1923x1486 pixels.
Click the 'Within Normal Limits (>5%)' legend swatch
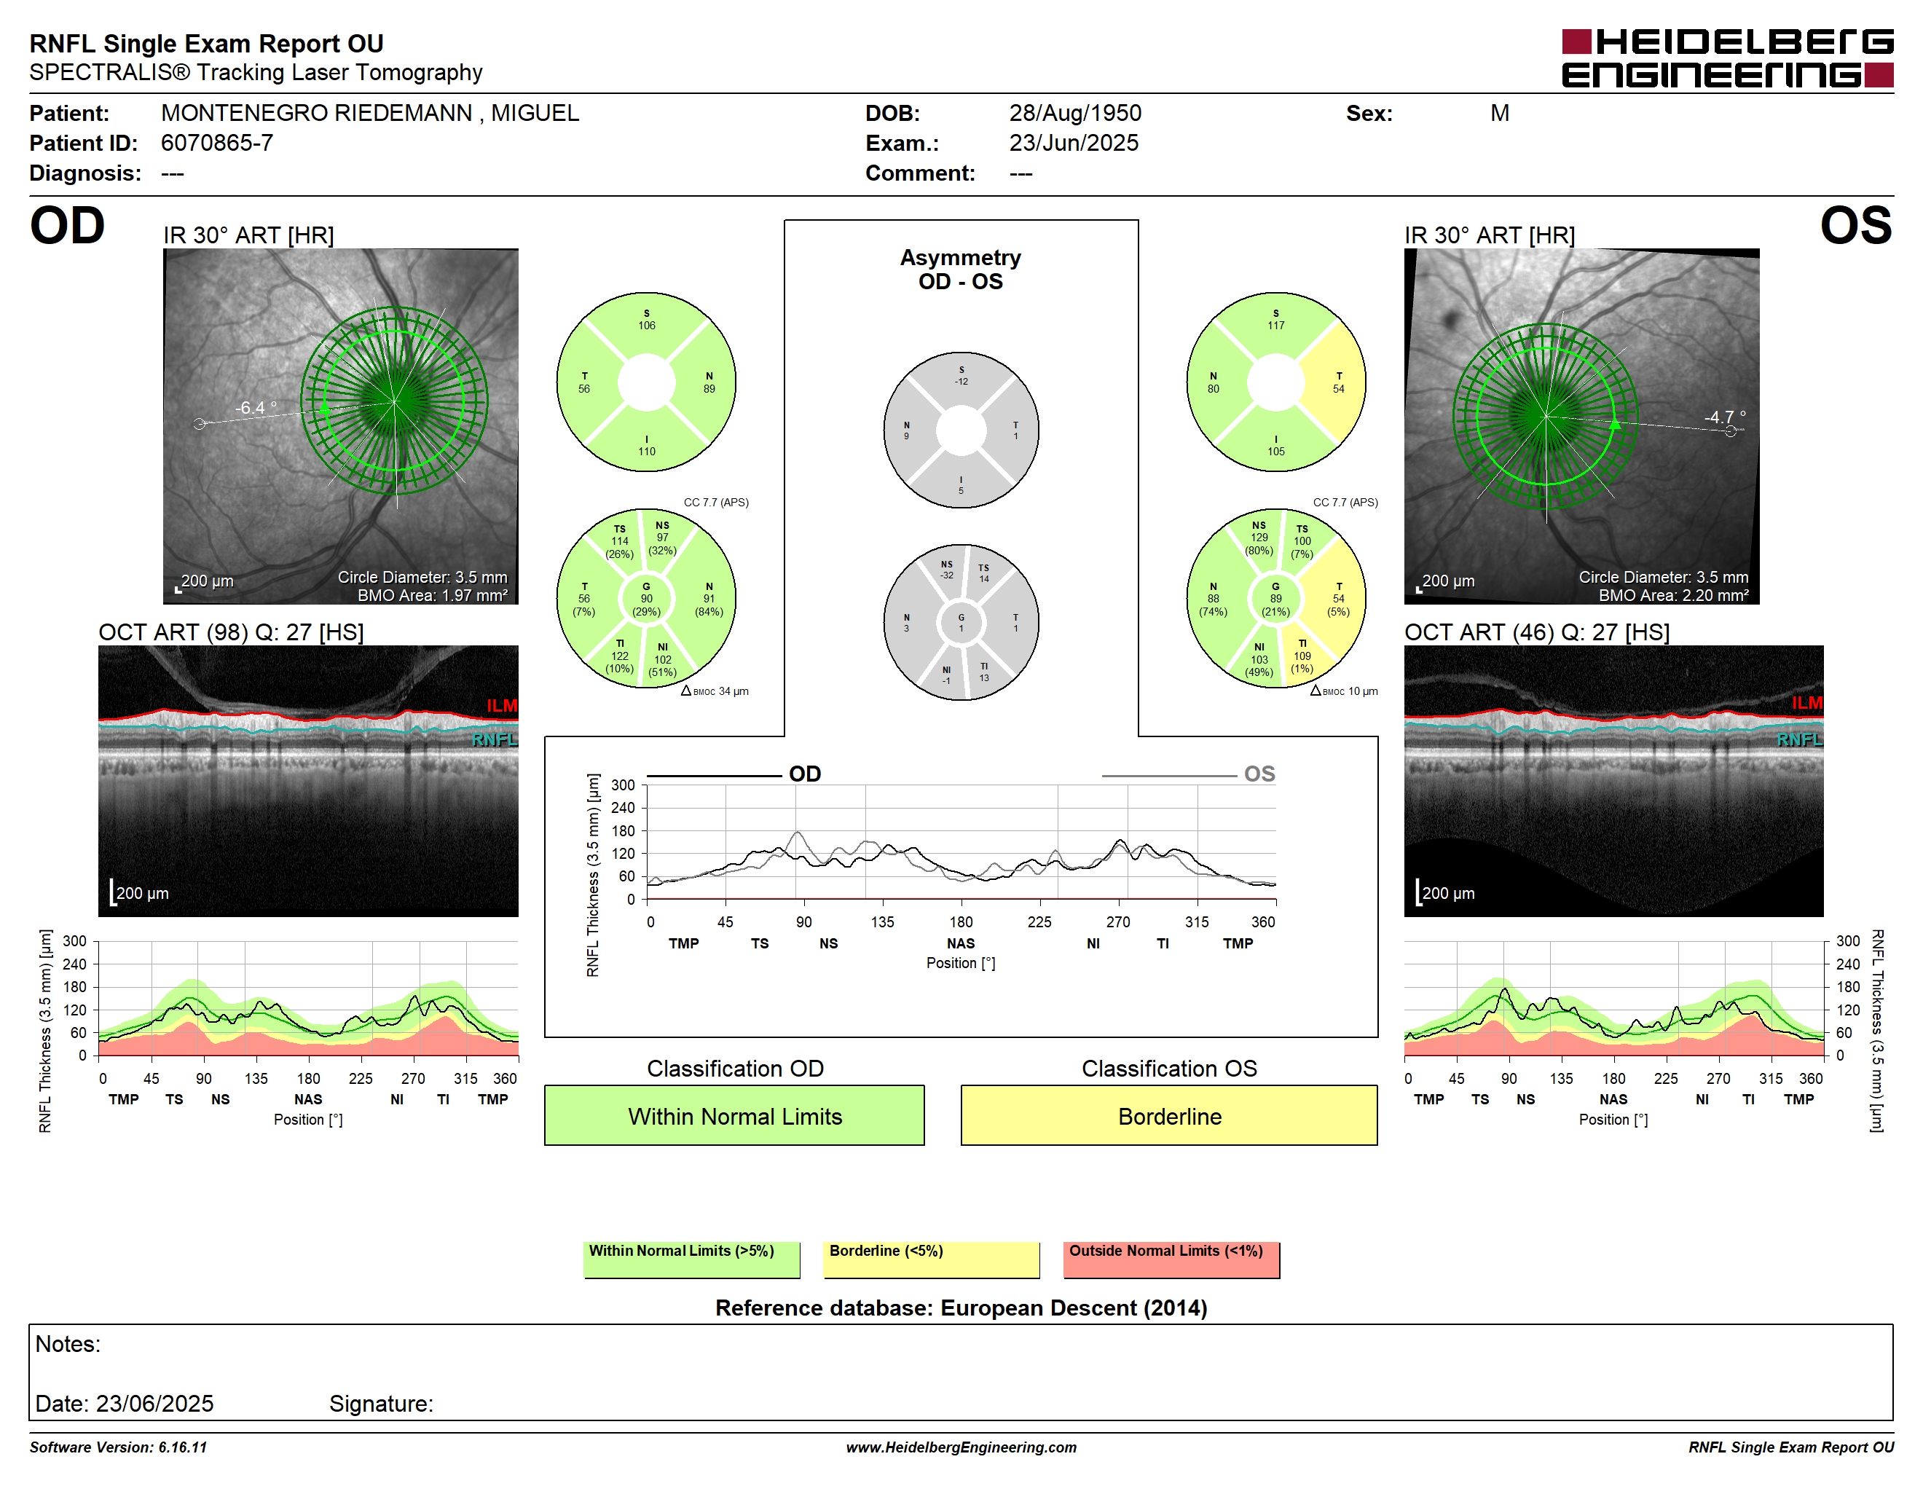pos(691,1259)
